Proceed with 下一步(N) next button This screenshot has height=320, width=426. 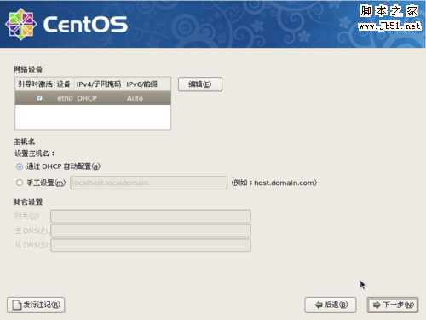pyautogui.click(x=393, y=305)
